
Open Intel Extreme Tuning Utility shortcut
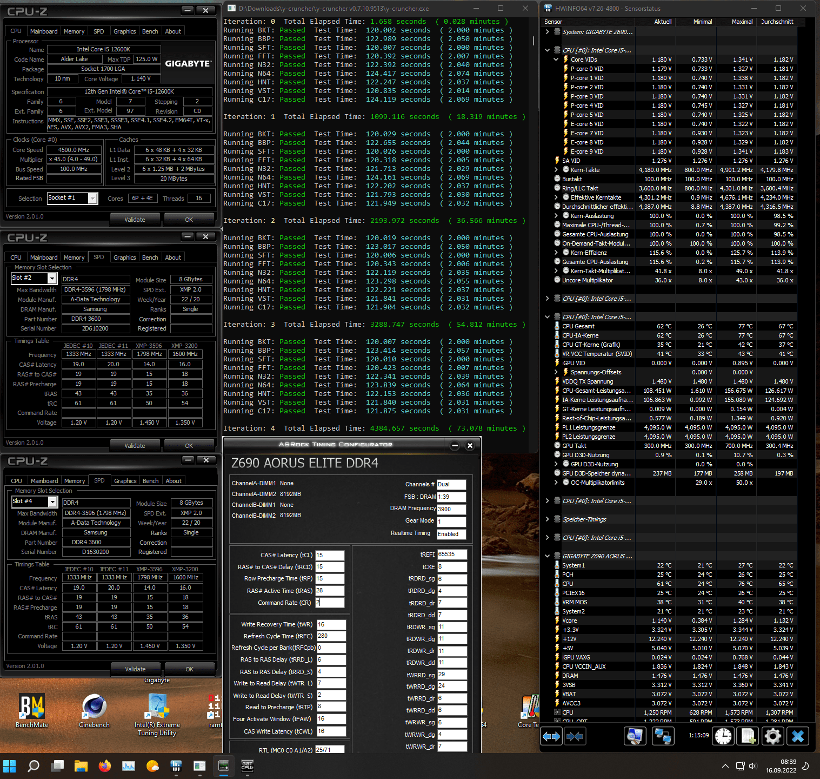157,714
